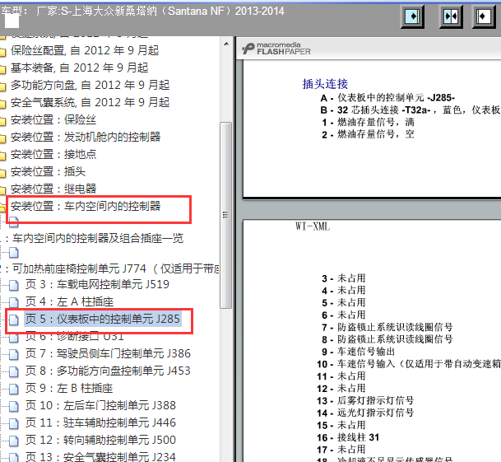
Task: Click folder icon beside 安装位置：插头
Action: [2, 173]
